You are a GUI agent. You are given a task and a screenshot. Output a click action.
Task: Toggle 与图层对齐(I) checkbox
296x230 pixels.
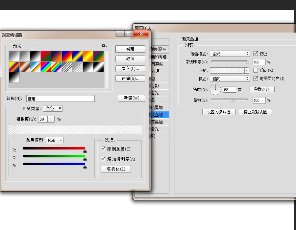pyautogui.click(x=256, y=79)
